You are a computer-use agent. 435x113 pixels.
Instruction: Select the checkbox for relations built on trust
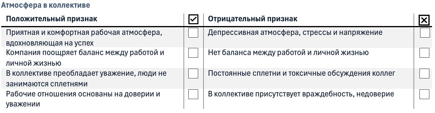[193, 94]
